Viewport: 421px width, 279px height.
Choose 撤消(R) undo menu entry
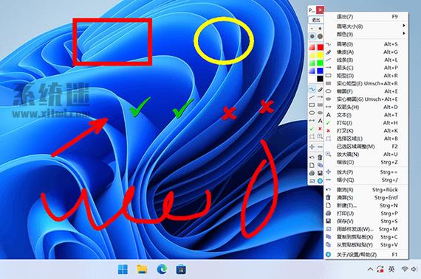[366, 190]
